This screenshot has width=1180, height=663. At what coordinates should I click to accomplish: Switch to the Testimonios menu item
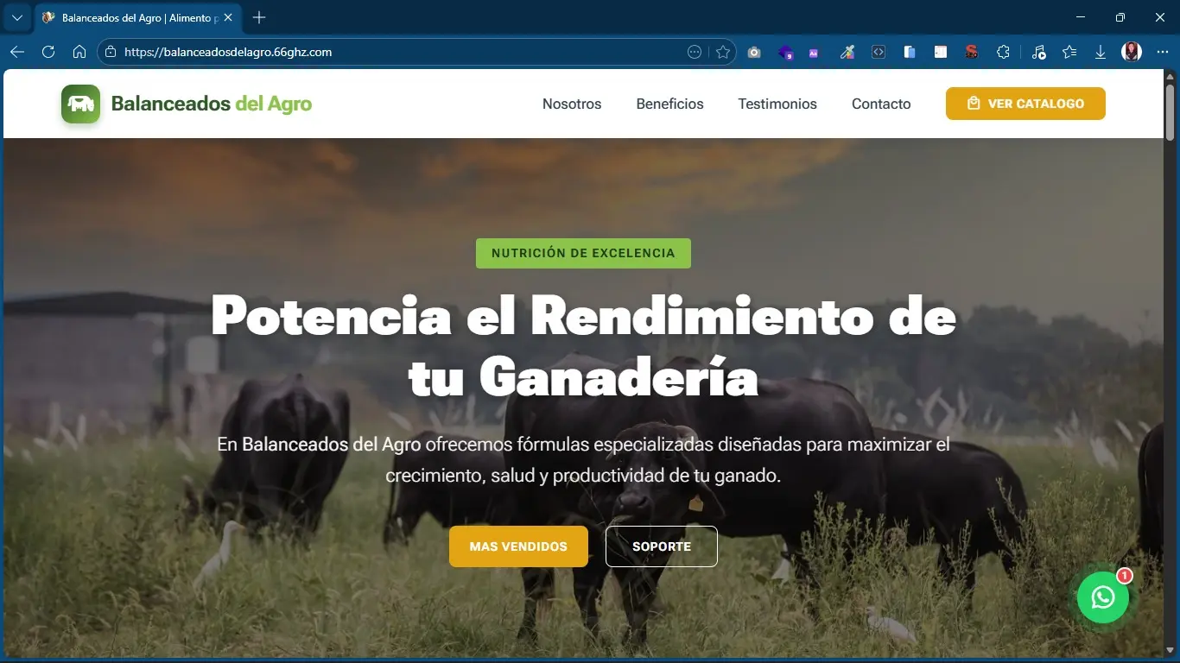[777, 104]
